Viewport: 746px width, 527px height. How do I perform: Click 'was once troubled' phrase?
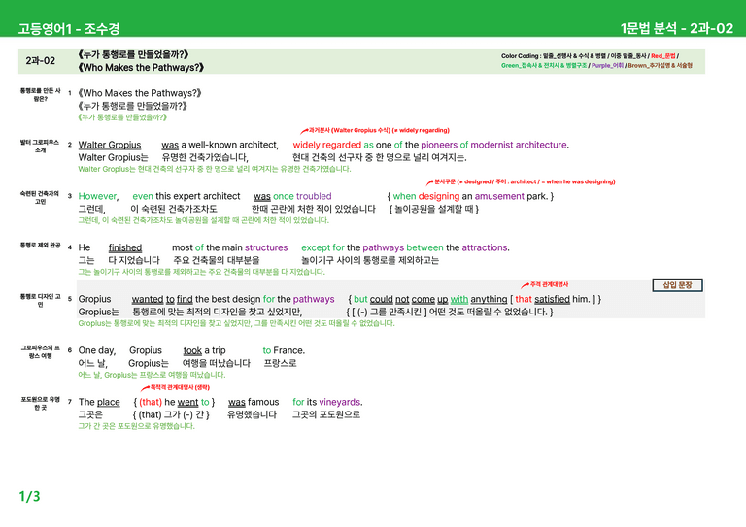292,196
